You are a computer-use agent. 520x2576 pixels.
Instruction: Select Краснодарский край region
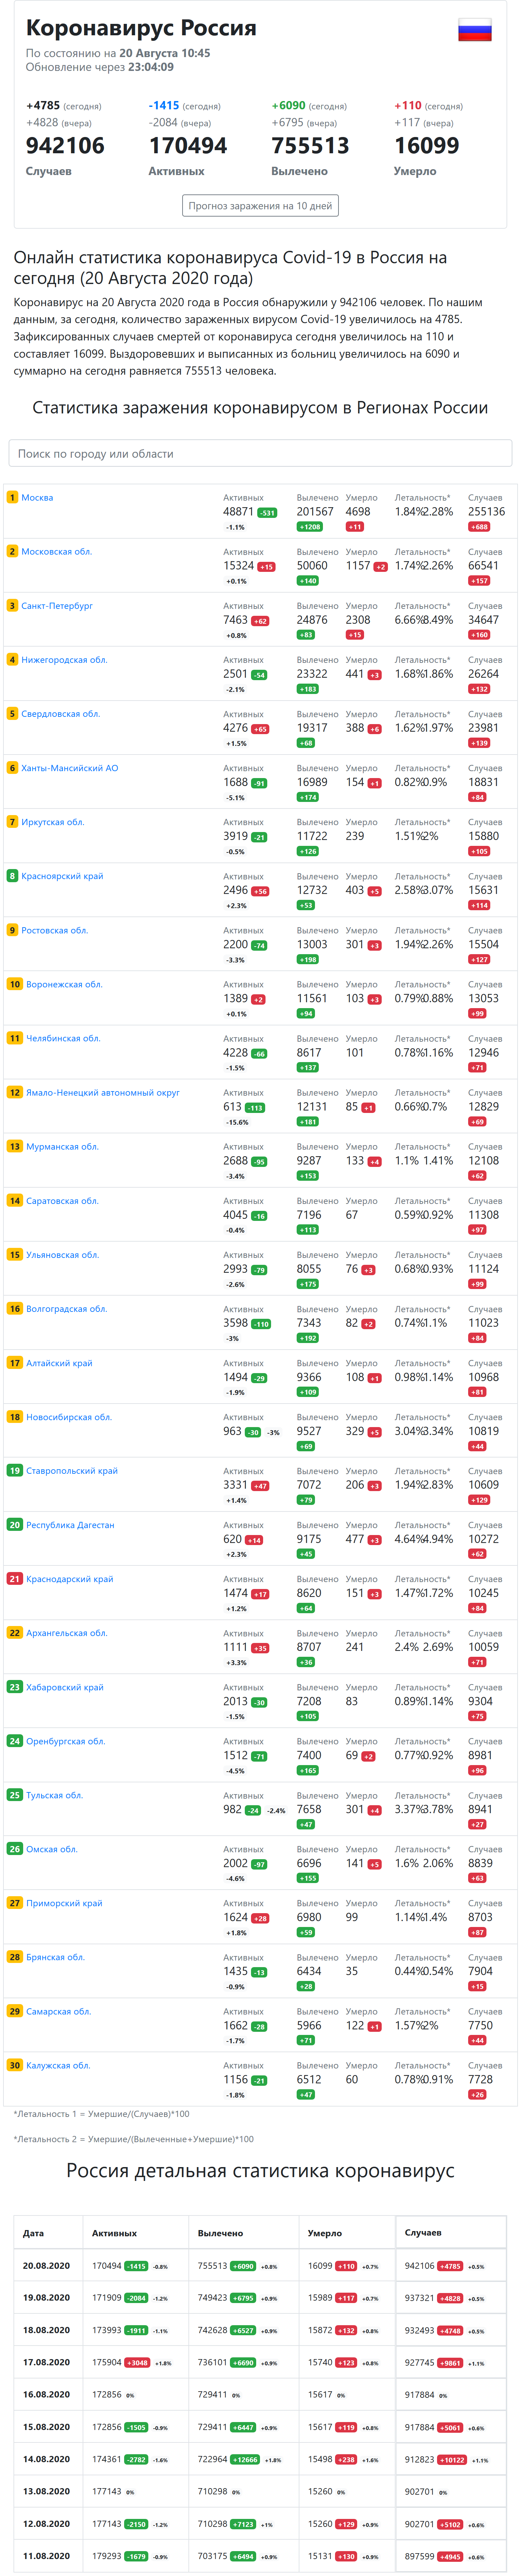coord(70,1579)
